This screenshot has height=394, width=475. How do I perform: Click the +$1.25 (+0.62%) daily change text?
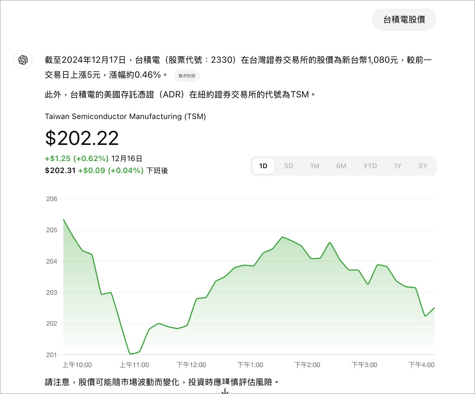tap(77, 159)
